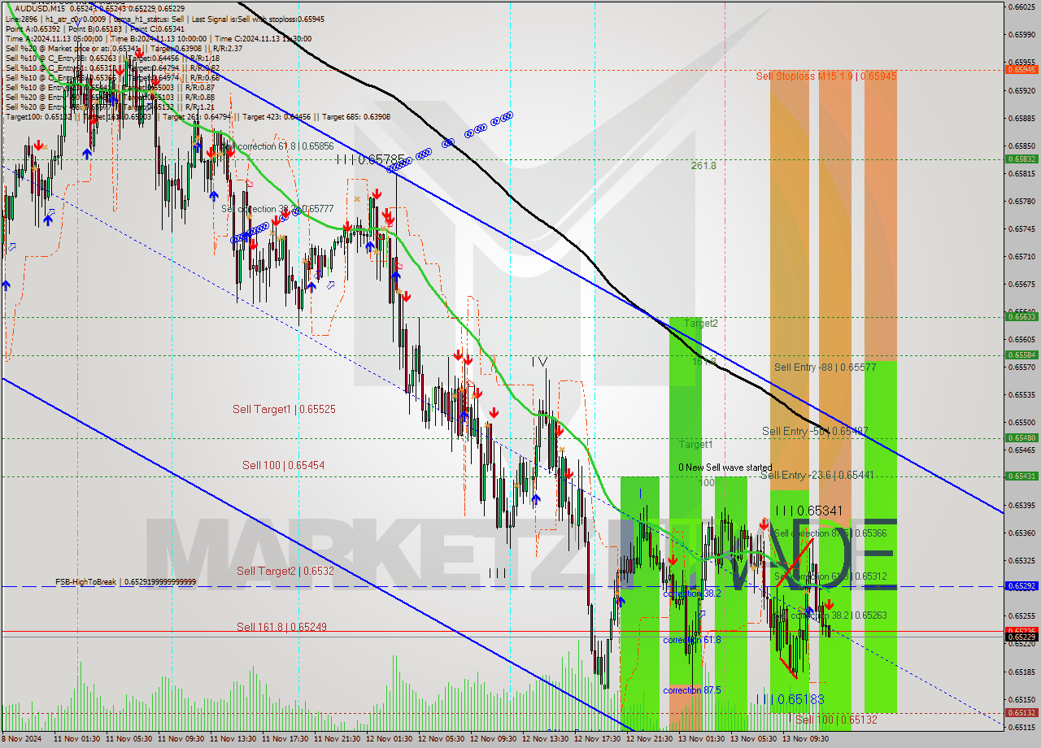Click the '11 Nov 13:30' time axis label
Screen dimensions: 1041x748
[x=233, y=739]
